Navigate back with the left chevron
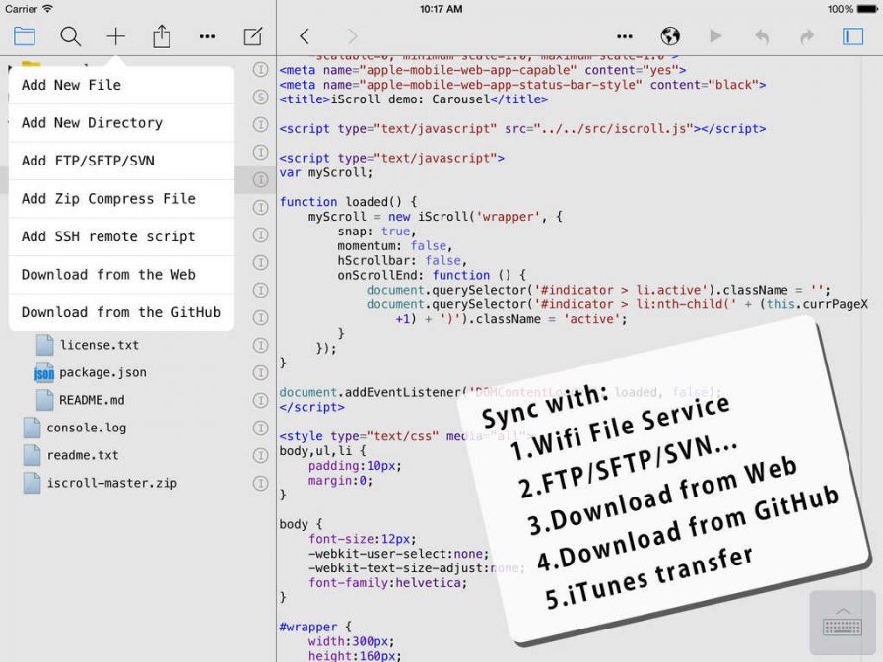Image resolution: width=883 pixels, height=662 pixels. 305,36
